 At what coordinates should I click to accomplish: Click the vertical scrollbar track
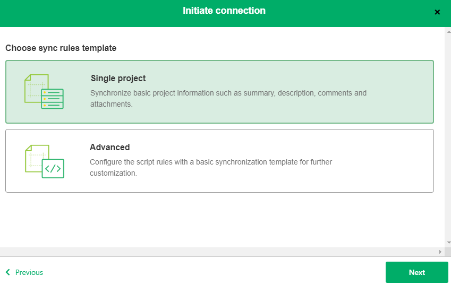(448, 133)
